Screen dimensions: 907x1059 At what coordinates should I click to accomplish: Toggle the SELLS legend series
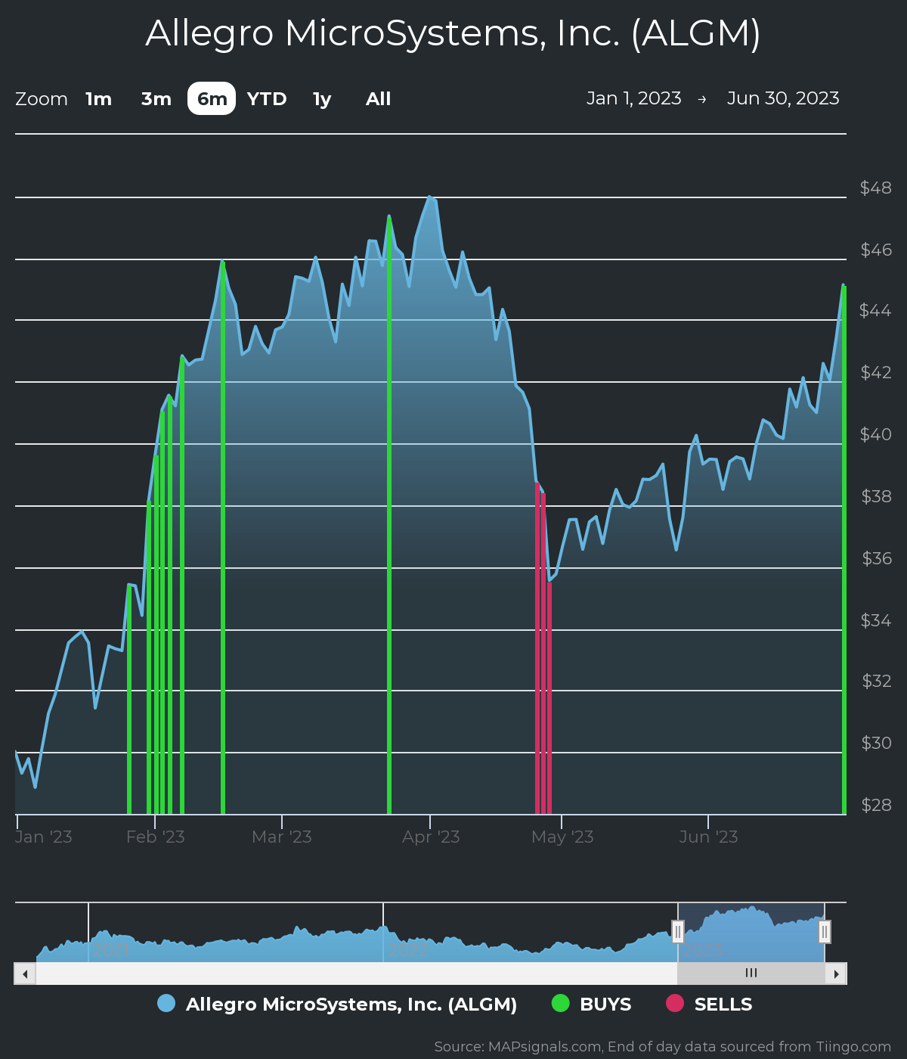click(709, 1004)
